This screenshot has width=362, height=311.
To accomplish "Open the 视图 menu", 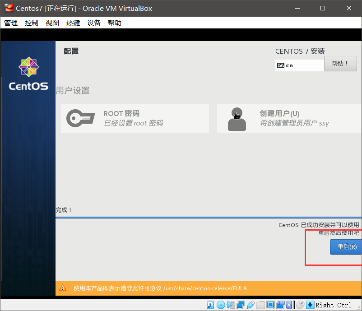I will point(52,23).
